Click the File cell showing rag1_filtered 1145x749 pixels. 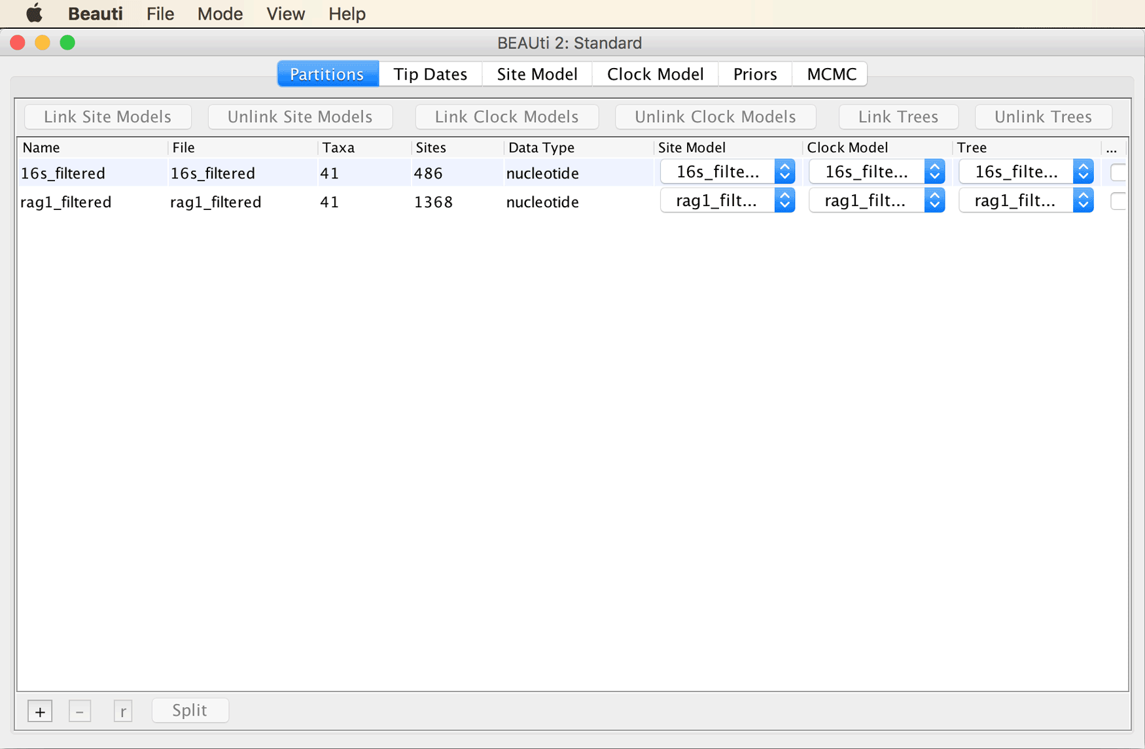click(x=243, y=201)
